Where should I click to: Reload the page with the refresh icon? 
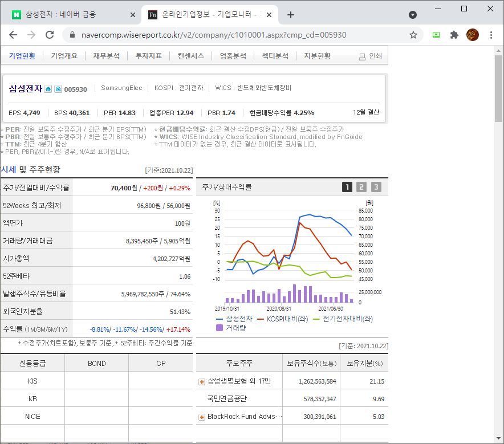click(50, 35)
